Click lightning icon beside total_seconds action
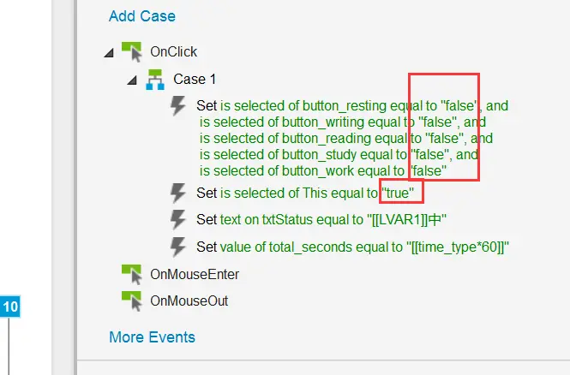 tap(178, 247)
